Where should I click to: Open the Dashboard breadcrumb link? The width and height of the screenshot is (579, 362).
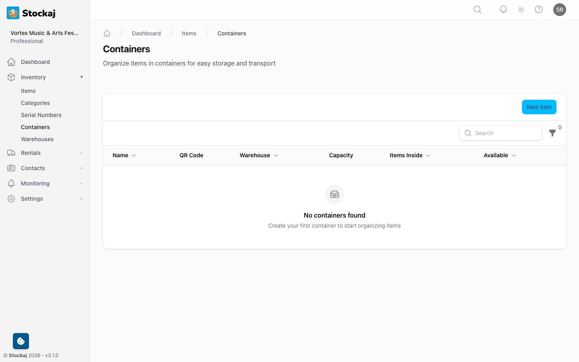click(x=146, y=33)
